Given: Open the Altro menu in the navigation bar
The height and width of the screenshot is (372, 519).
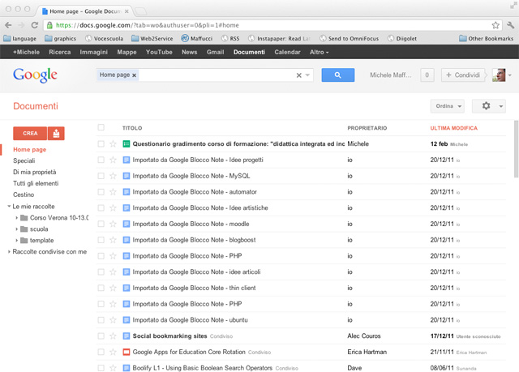Looking at the screenshot, I should [319, 52].
